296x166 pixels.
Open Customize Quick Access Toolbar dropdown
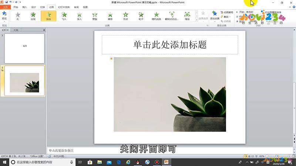20,2
